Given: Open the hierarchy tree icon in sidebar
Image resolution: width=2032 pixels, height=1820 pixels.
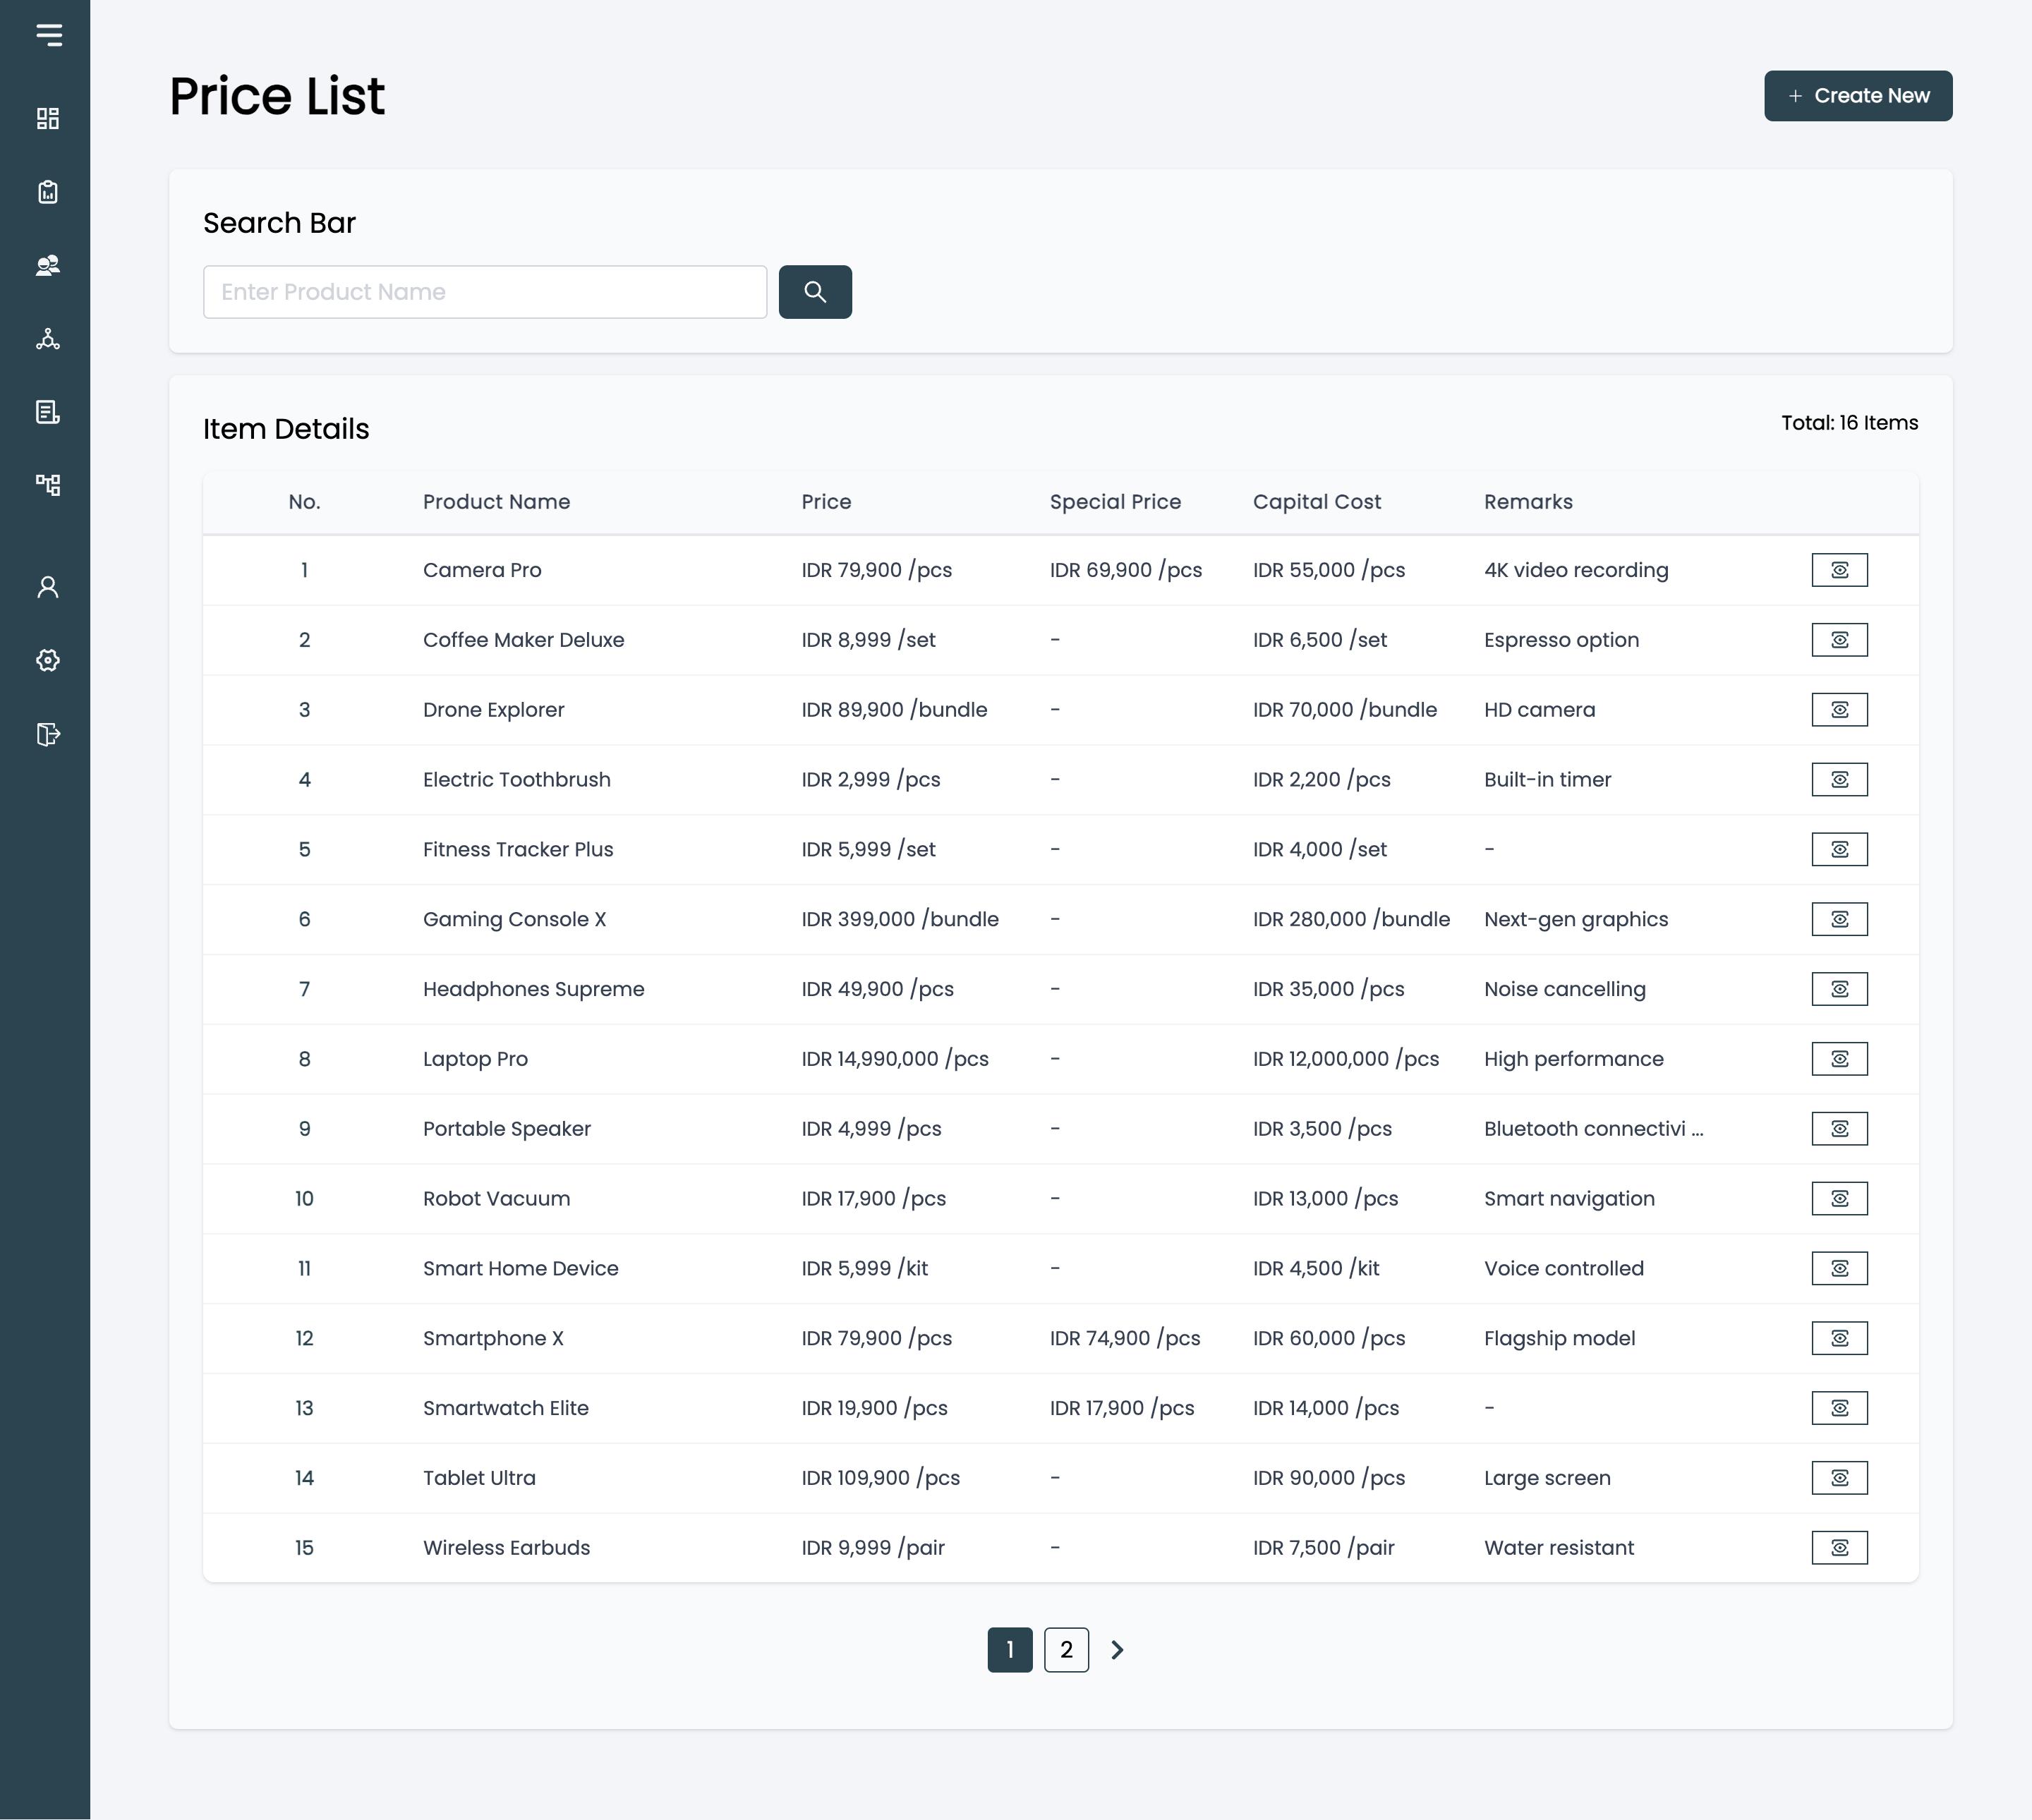Looking at the screenshot, I should pyautogui.click(x=48, y=485).
